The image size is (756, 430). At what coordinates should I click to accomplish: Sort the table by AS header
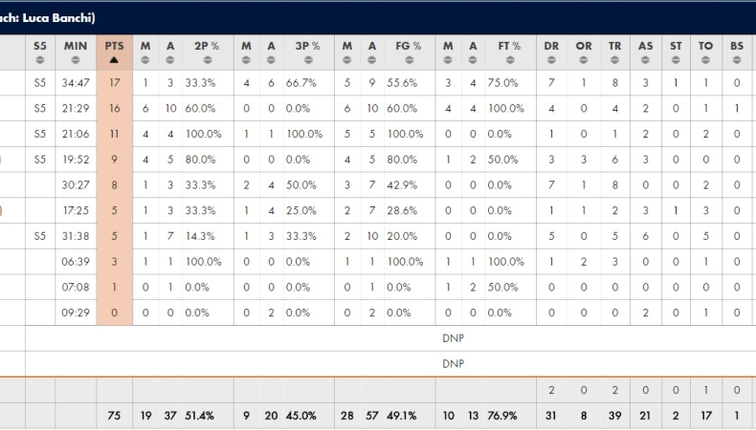click(x=645, y=46)
